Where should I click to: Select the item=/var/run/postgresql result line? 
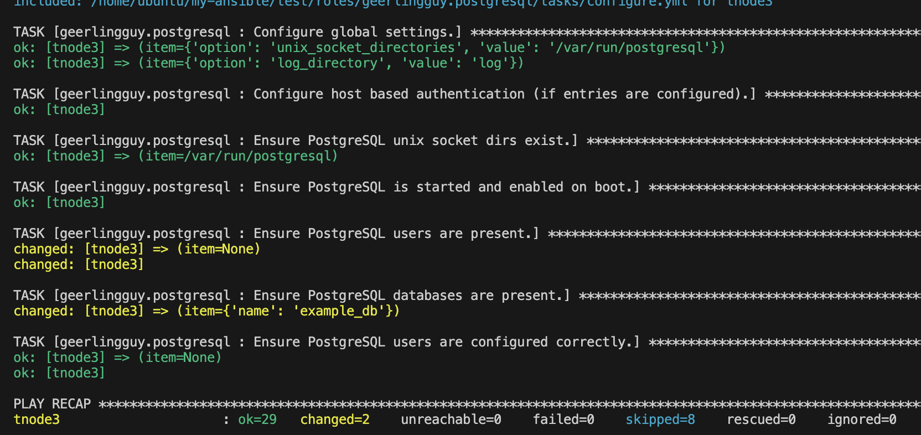[x=175, y=157]
